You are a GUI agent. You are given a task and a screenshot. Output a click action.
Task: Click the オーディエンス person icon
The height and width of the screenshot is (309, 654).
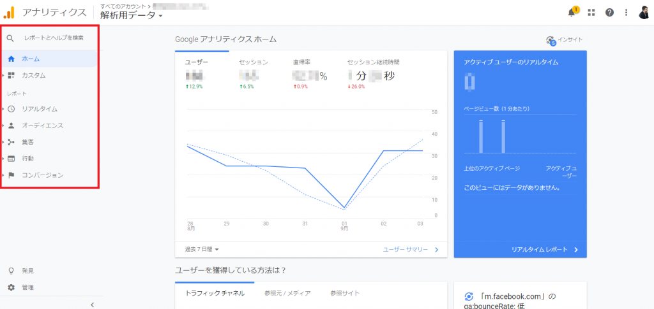pyautogui.click(x=11, y=126)
